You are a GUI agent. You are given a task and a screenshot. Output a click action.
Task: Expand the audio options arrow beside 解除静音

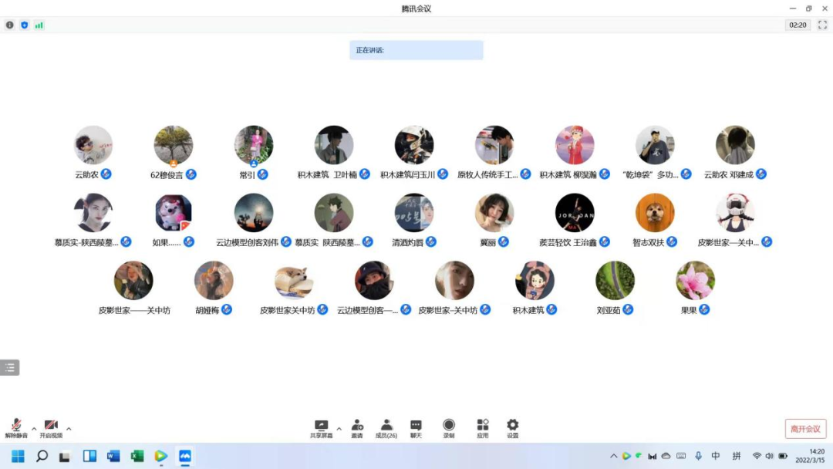(x=34, y=429)
